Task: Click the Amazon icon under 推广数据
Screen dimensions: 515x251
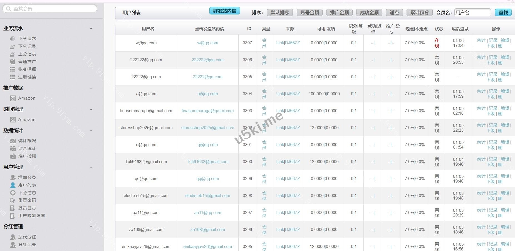Action: [x=13, y=98]
